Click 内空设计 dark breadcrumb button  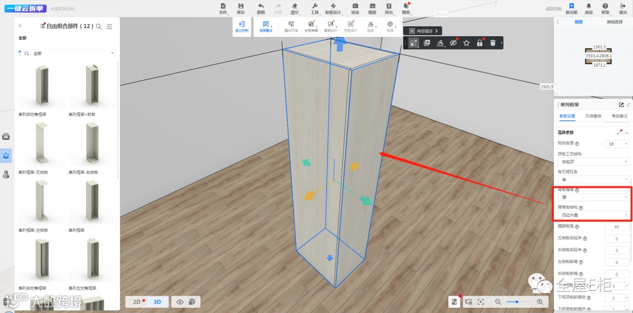423,30
